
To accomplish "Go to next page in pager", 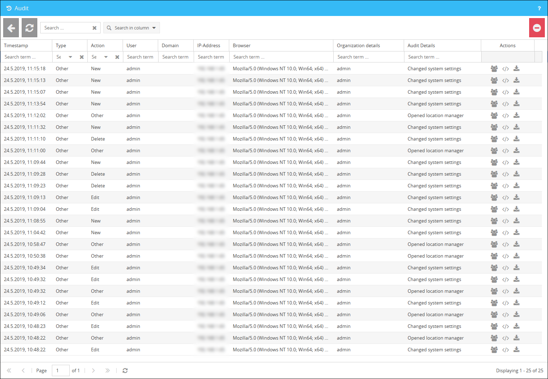I will [x=93, y=370].
